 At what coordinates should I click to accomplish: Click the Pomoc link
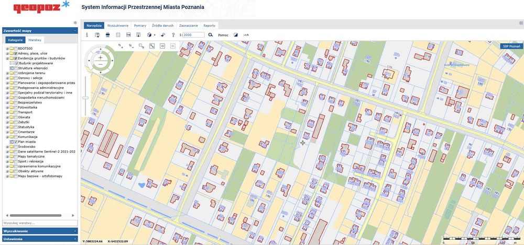tap(223, 35)
